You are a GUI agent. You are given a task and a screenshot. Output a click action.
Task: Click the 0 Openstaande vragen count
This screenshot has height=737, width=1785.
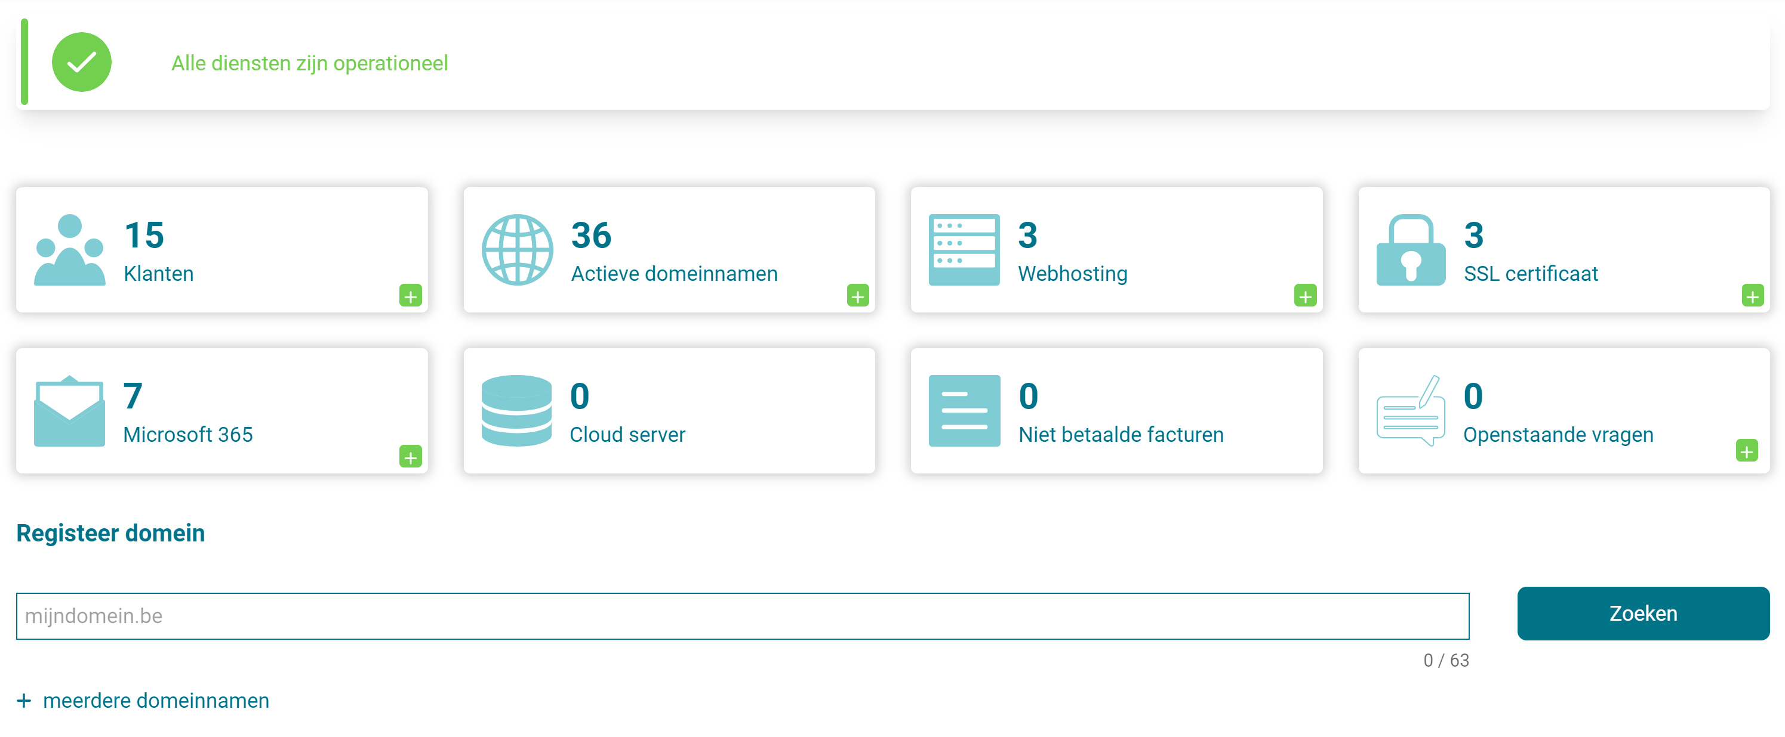(1473, 396)
